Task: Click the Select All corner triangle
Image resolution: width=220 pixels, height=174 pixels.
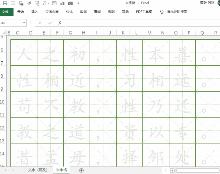Action: click(3, 33)
